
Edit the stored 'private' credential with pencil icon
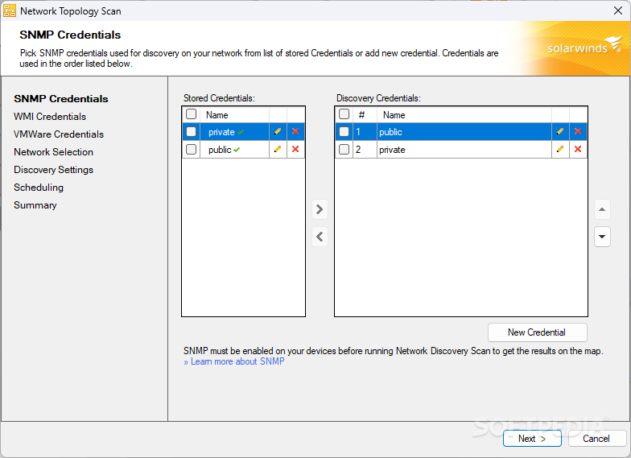pyautogui.click(x=278, y=132)
